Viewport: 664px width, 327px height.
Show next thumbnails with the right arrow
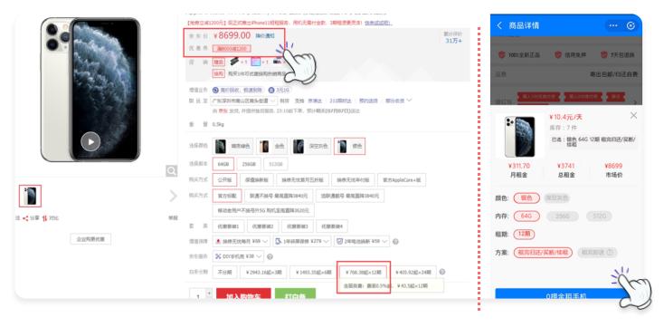click(x=173, y=196)
